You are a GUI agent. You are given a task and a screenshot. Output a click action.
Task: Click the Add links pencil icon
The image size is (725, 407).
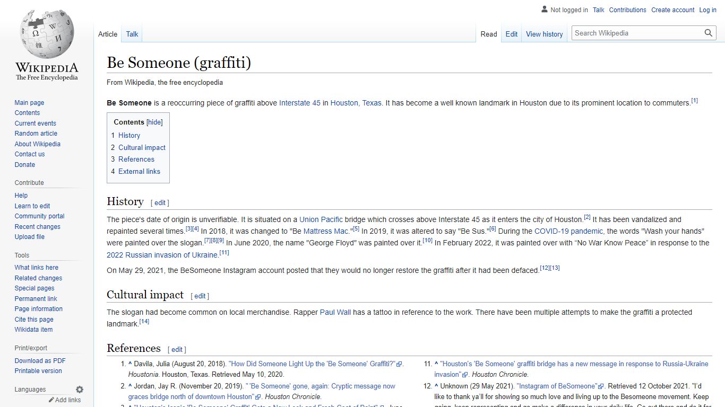click(51, 400)
